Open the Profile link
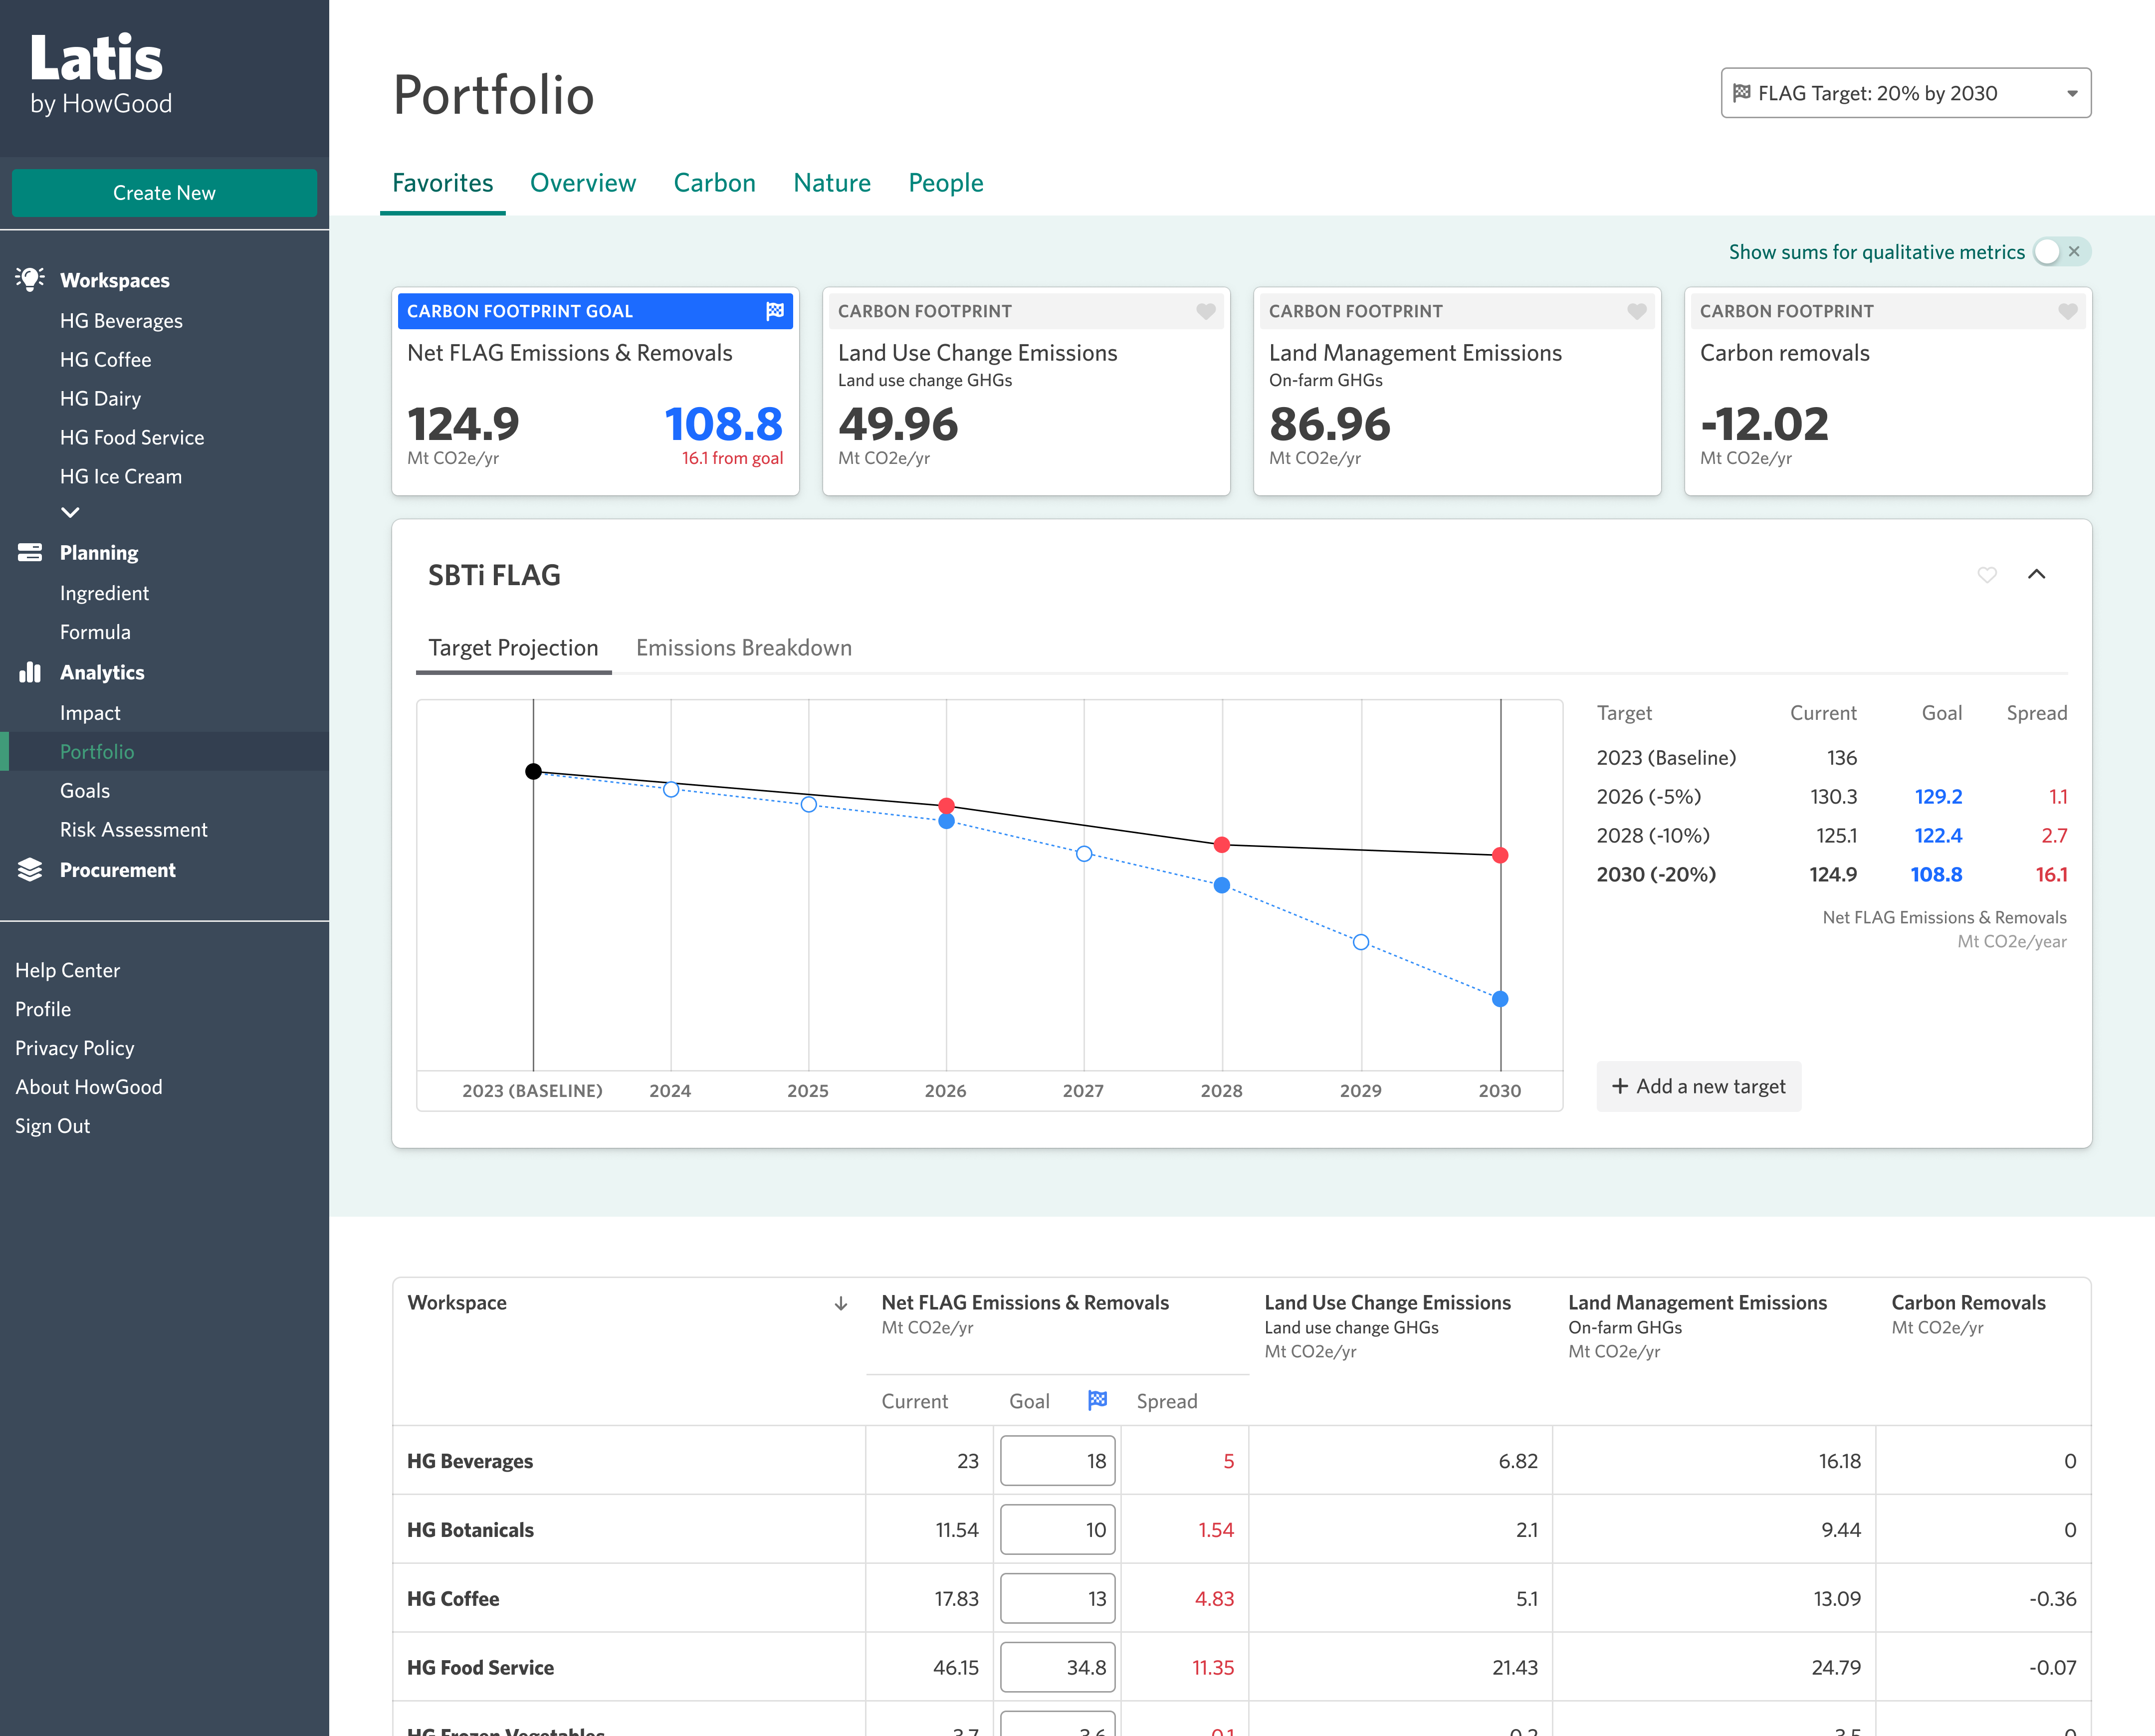2155x1736 pixels. pos(43,1009)
